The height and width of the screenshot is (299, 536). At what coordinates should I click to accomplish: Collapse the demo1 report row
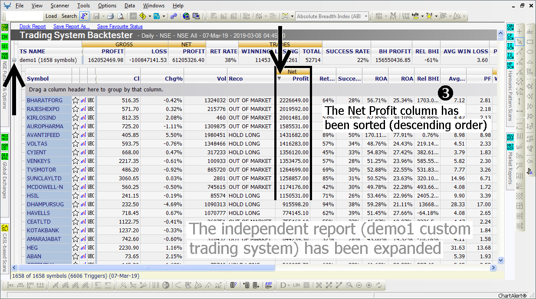pos(14,60)
